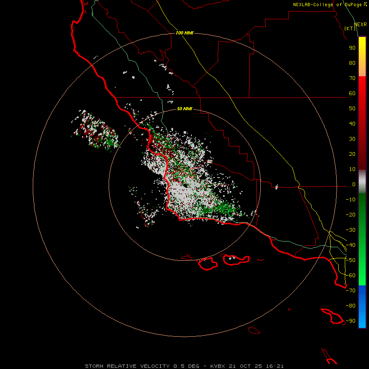The height and width of the screenshot is (369, 369).
Task: Click the KVBX radar site identifier
Action: pyautogui.click(x=218, y=366)
